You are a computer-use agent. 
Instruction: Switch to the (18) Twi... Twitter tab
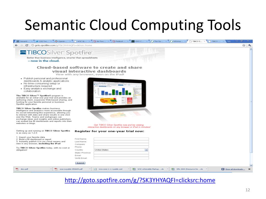pyautogui.click(x=44, y=41)
